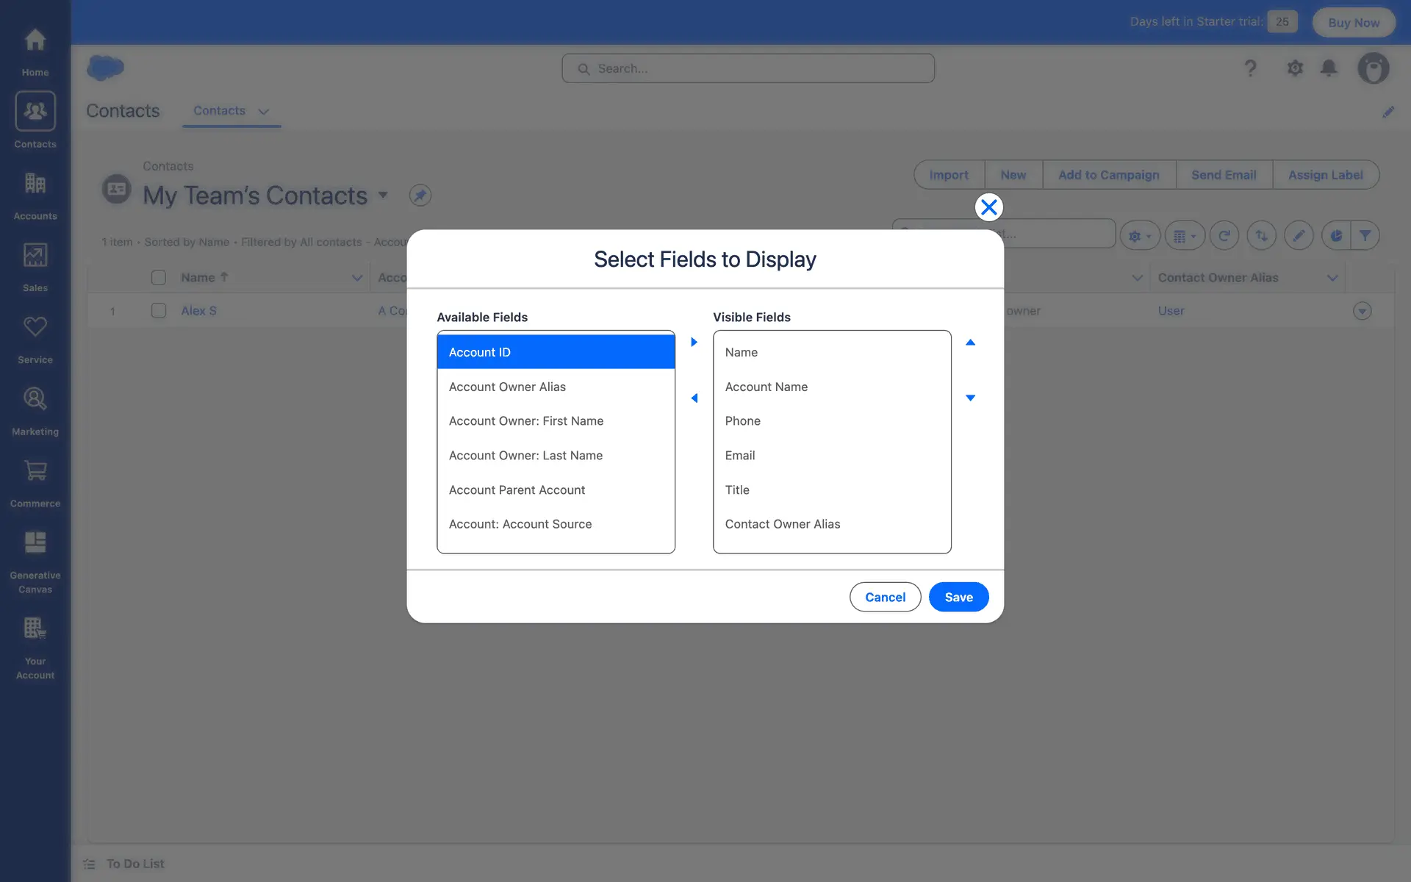Pin the My Team's Contacts list view

tap(420, 196)
